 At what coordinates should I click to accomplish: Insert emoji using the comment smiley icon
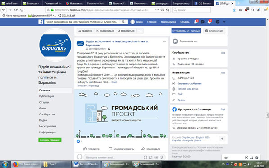(145, 157)
